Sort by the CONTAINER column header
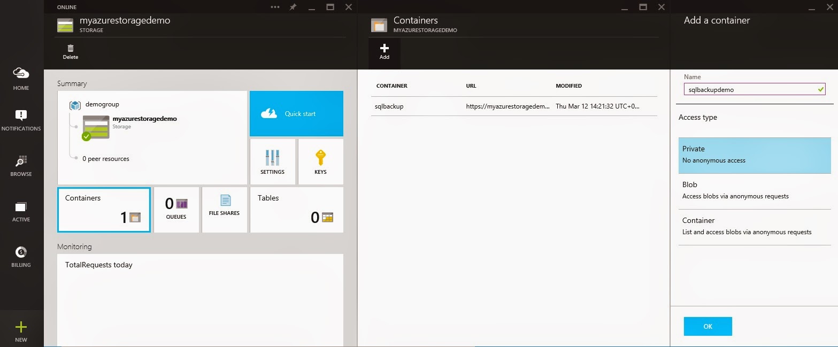838x347 pixels. [x=391, y=86]
